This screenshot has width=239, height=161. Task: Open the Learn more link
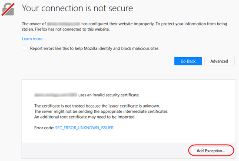pyautogui.click(x=34, y=39)
